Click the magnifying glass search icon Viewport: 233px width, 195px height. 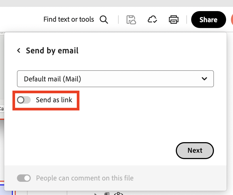click(x=104, y=20)
